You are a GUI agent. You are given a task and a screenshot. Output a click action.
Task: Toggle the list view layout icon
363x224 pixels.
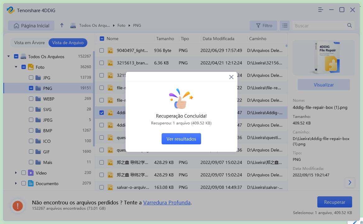(x=285, y=26)
